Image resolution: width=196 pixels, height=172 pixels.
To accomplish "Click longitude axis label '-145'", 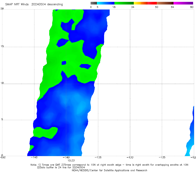I will click(x=34, y=157).
